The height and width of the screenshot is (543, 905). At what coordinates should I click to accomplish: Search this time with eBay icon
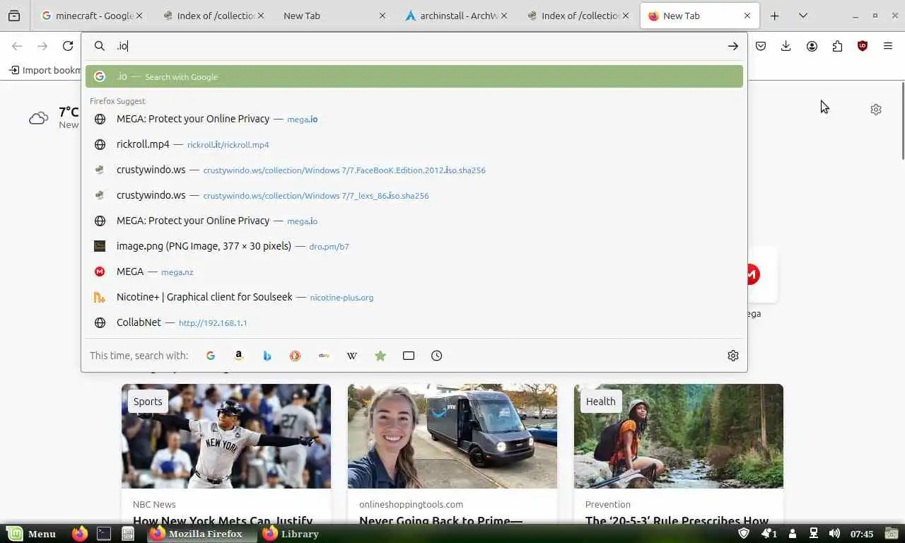tap(324, 356)
